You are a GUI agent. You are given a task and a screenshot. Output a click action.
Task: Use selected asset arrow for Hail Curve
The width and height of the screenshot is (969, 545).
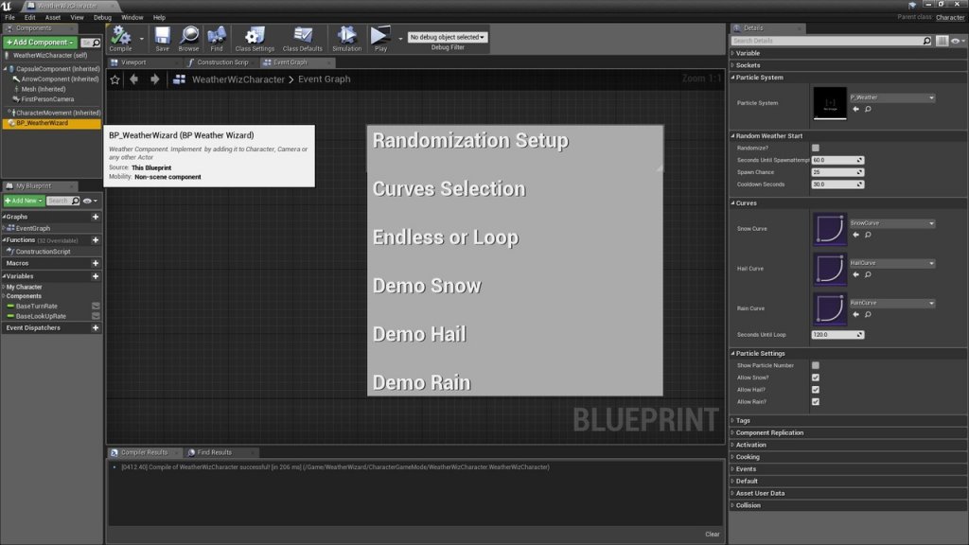tap(855, 274)
